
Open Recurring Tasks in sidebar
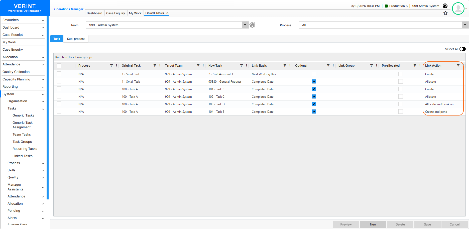(x=25, y=149)
